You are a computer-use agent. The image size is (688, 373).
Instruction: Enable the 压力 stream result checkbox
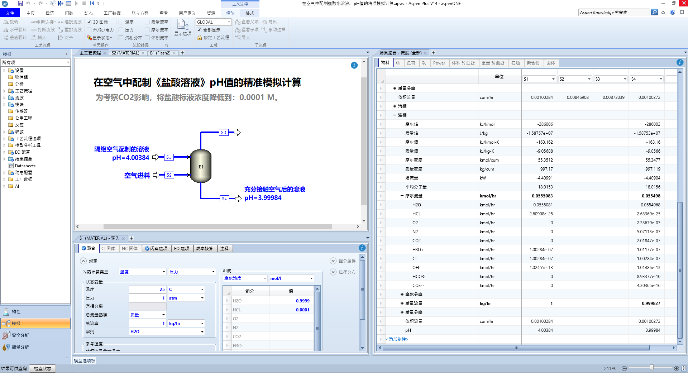[x=121, y=30]
